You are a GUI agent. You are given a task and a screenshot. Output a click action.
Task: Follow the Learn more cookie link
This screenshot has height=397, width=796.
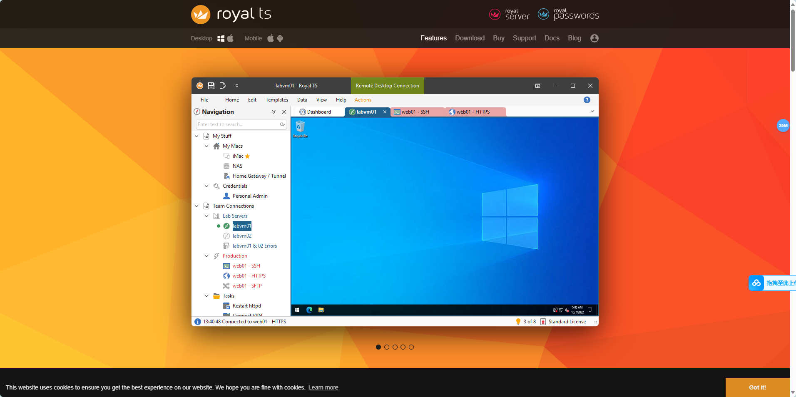coord(323,387)
